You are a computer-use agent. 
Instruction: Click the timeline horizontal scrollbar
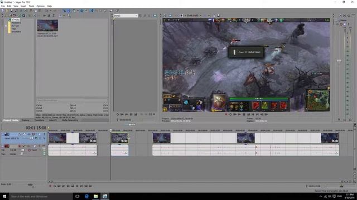point(197,182)
